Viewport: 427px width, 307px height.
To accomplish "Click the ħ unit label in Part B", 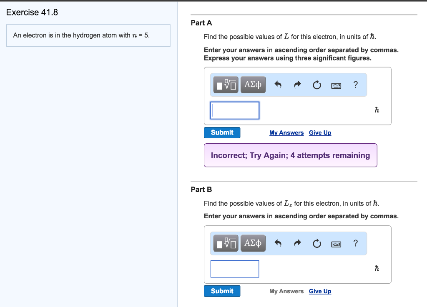I will click(377, 268).
